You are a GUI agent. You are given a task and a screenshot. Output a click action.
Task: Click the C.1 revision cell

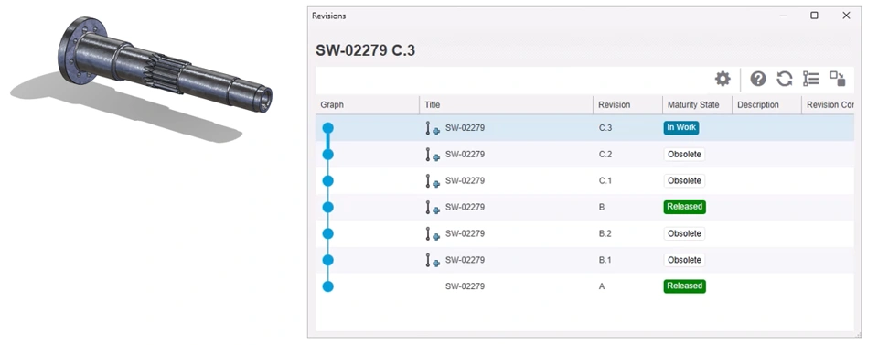pos(605,181)
